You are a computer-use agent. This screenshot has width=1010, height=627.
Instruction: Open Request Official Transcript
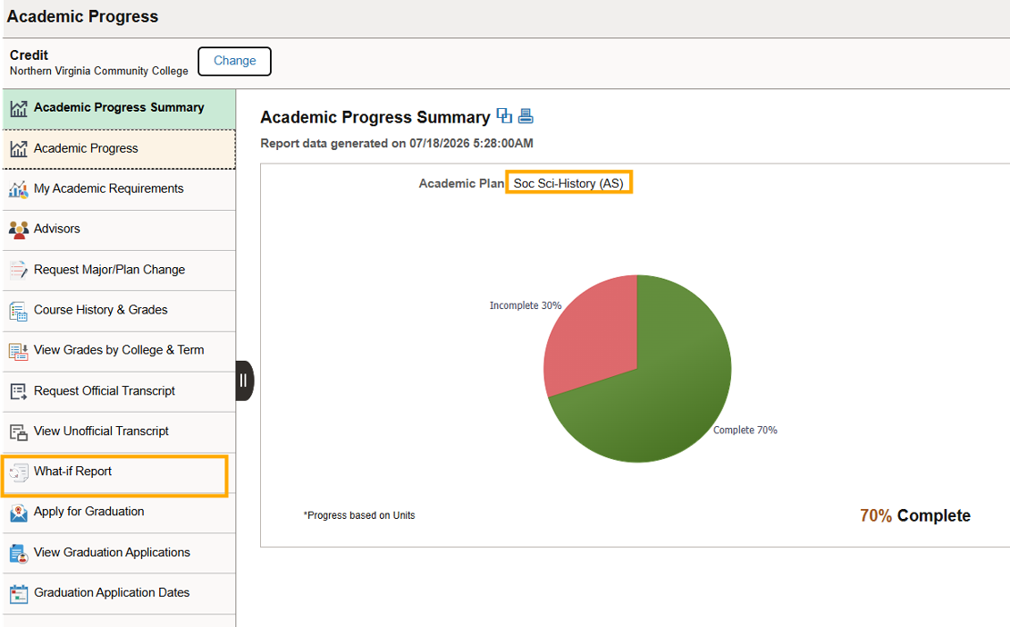point(119,392)
